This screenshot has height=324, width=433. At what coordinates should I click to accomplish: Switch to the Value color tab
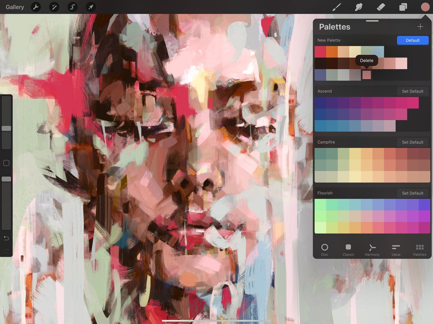396,249
